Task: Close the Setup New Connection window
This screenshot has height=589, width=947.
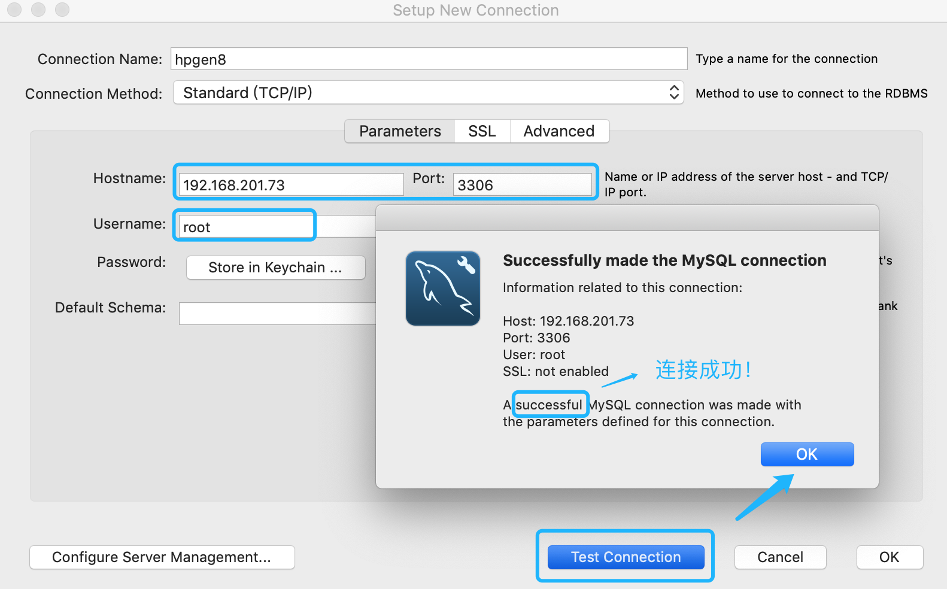Action: click(14, 10)
